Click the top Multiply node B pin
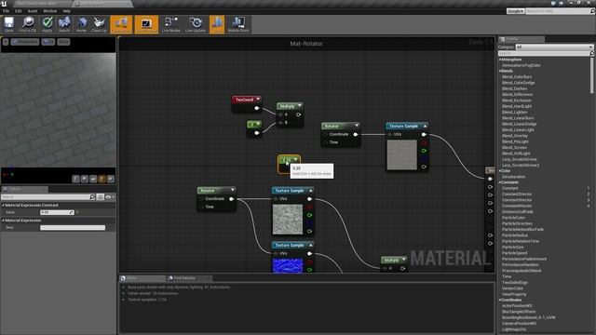The width and height of the screenshot is (596, 335). tap(280, 123)
